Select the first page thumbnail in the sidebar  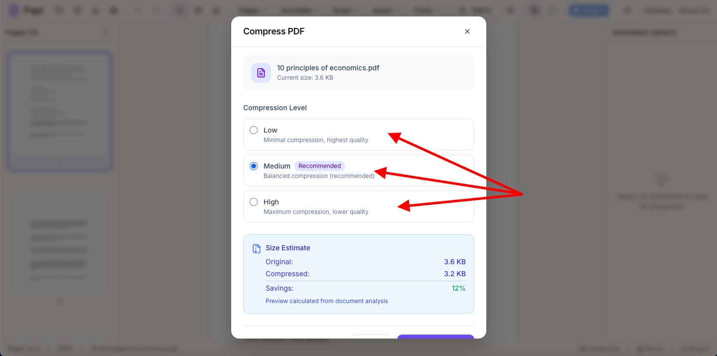[x=59, y=111]
